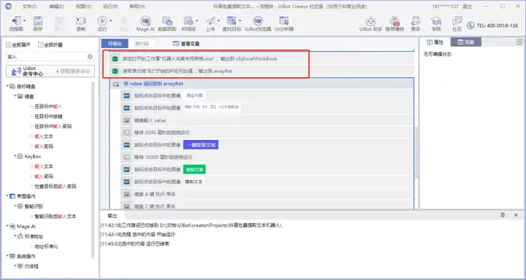Click the 录制 record icon
Screen dimensions: 526x280
(81, 21)
